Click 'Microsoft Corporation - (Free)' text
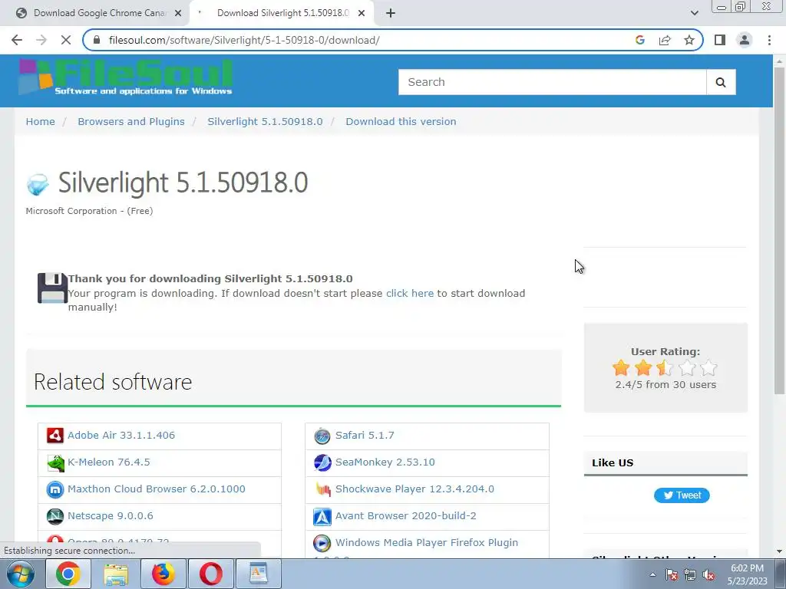The width and height of the screenshot is (786, 589). point(89,211)
